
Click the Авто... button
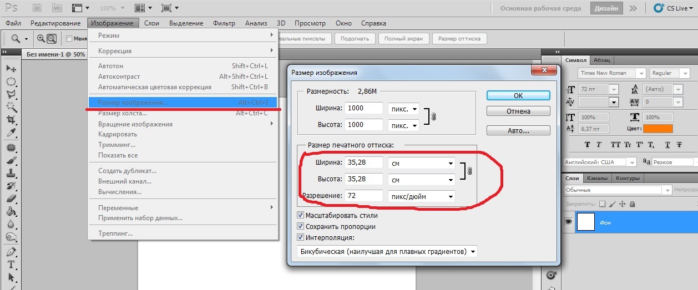tap(518, 131)
